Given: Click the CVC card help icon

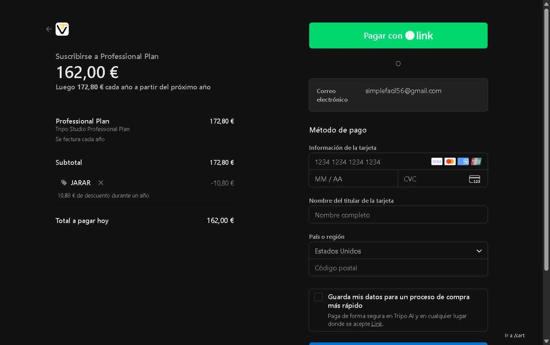Looking at the screenshot, I should tap(474, 179).
